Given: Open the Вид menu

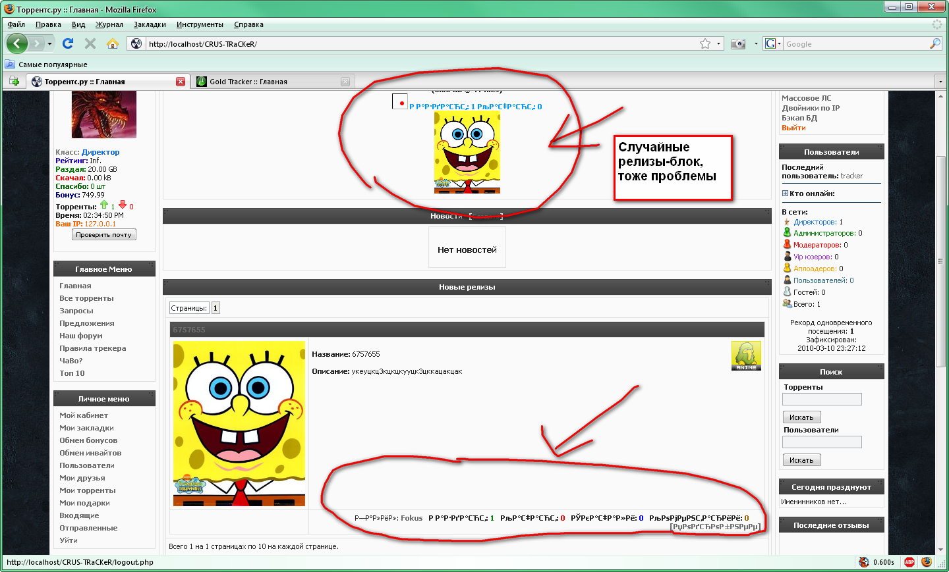Looking at the screenshot, I should click(78, 24).
